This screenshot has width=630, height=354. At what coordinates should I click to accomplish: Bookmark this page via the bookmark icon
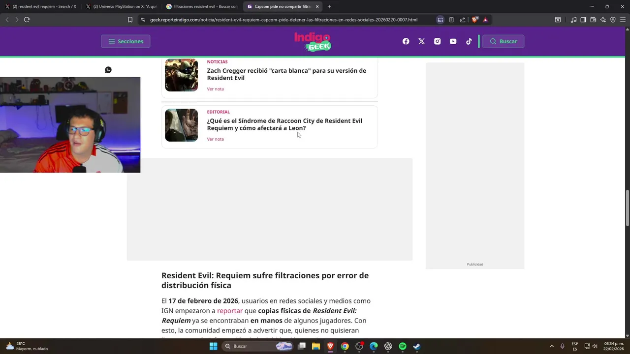[130, 20]
